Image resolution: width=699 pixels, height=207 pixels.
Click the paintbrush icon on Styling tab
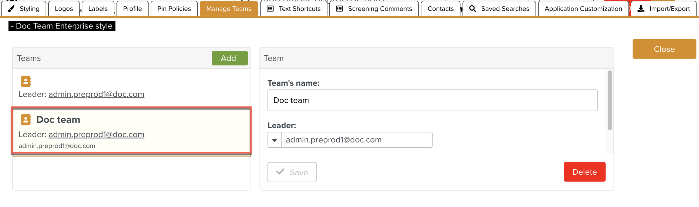(11, 9)
